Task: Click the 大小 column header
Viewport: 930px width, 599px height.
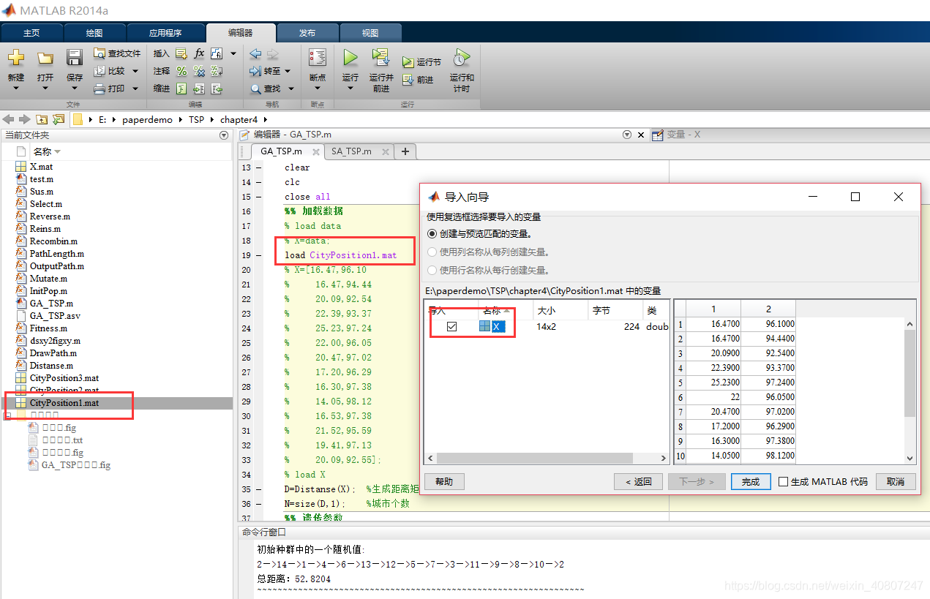Action: tap(560, 310)
